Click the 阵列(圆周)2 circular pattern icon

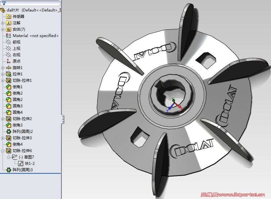pyautogui.click(x=9, y=132)
